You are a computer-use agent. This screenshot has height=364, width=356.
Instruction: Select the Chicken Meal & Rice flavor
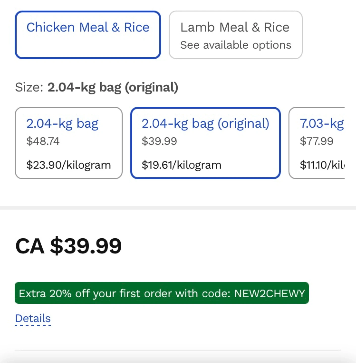click(88, 35)
